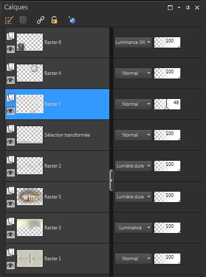Viewport: 206px width, 277px height.
Task: Click the Raster 2 layer label
Action: pos(53,166)
